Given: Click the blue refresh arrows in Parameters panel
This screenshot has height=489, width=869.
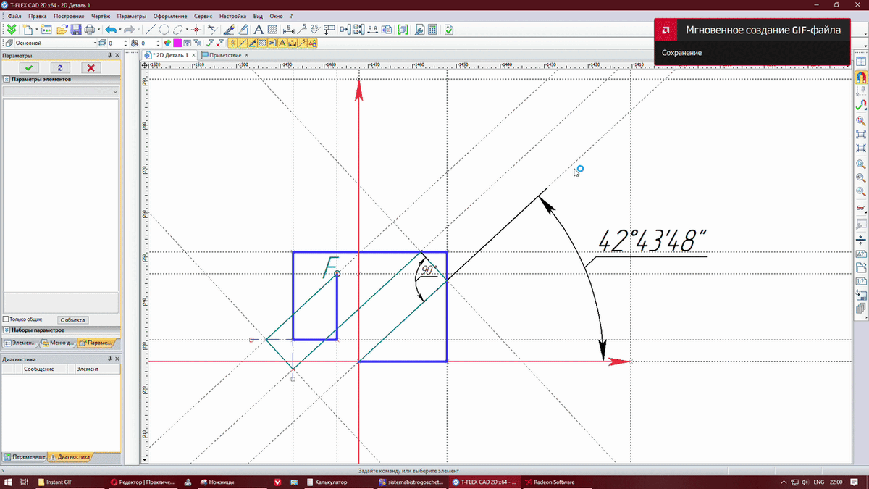Looking at the screenshot, I should pos(59,67).
